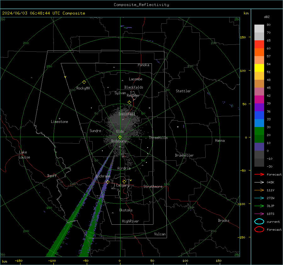
Task: Click the red forecast ellipse icon
Action: point(259,229)
